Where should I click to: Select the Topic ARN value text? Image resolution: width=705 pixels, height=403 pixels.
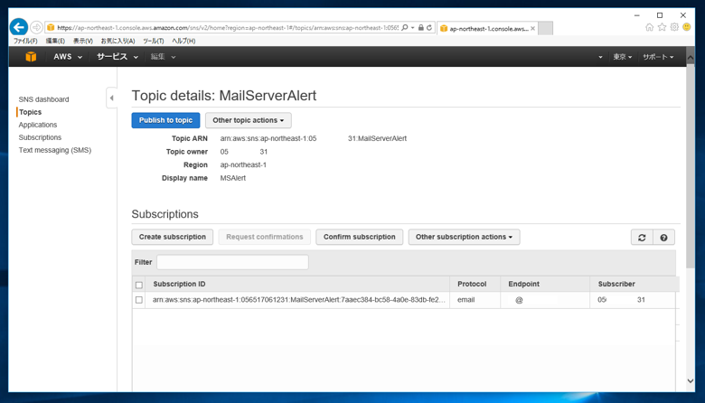point(314,138)
